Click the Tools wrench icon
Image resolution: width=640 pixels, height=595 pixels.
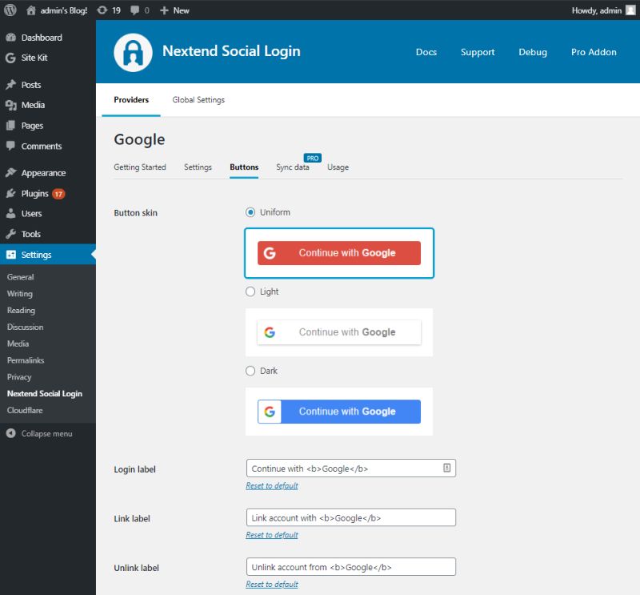tap(11, 234)
